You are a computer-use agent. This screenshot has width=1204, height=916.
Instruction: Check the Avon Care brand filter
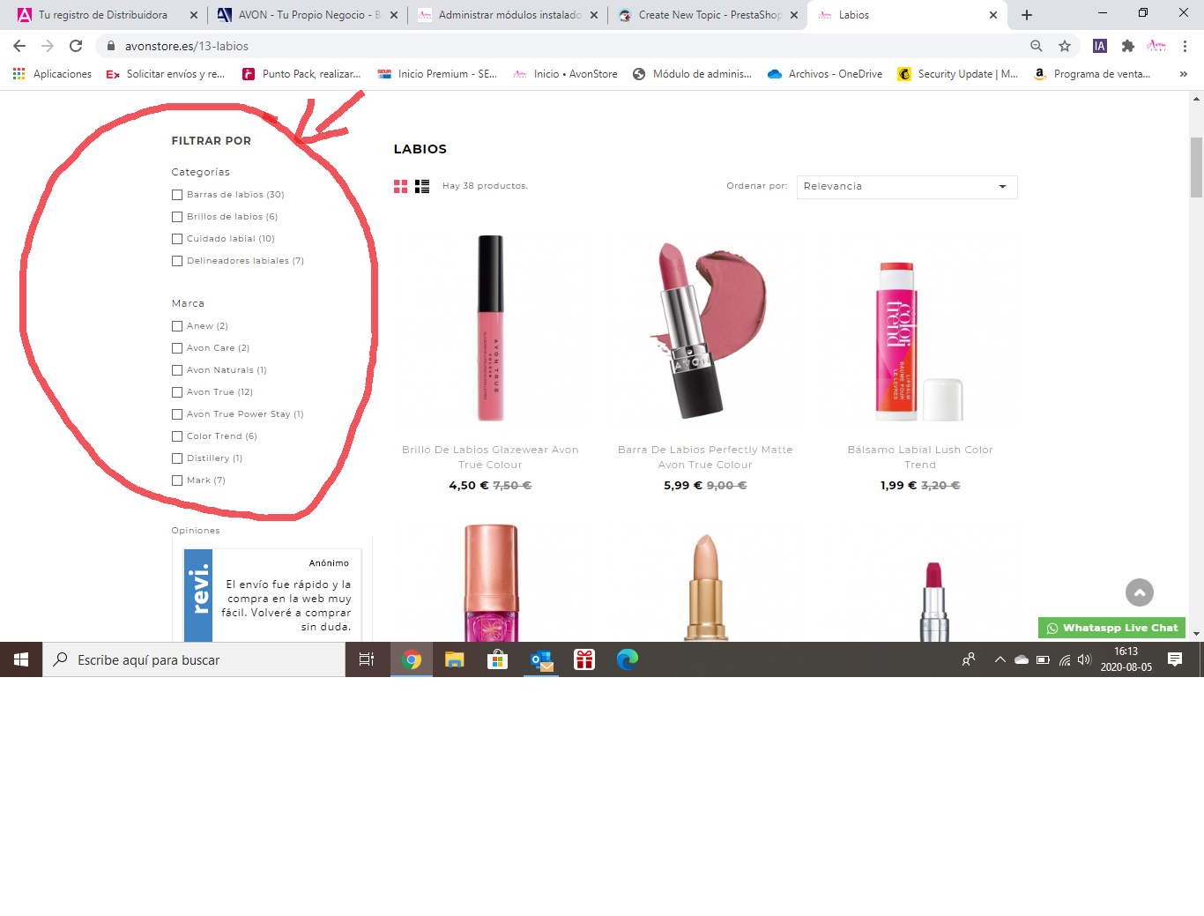[177, 348]
